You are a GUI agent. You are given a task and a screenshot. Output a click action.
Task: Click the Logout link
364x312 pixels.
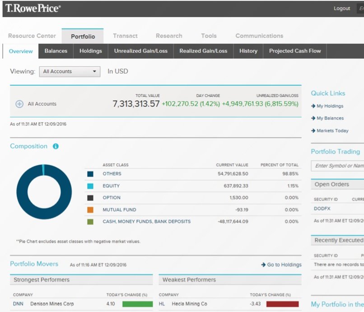coord(342,9)
